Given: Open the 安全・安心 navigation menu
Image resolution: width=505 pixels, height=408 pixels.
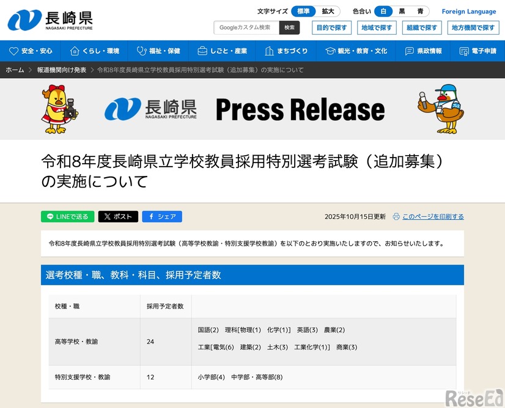Looking at the screenshot, I should [32, 51].
